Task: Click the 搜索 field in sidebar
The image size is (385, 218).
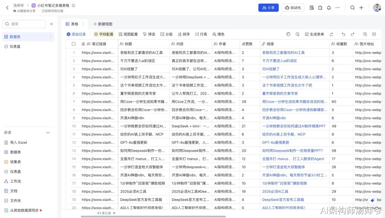Action: [24, 24]
